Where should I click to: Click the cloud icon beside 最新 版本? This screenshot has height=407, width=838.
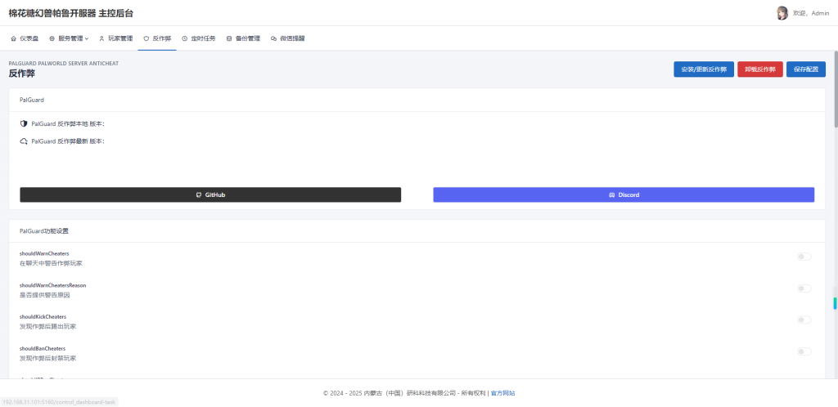click(24, 141)
